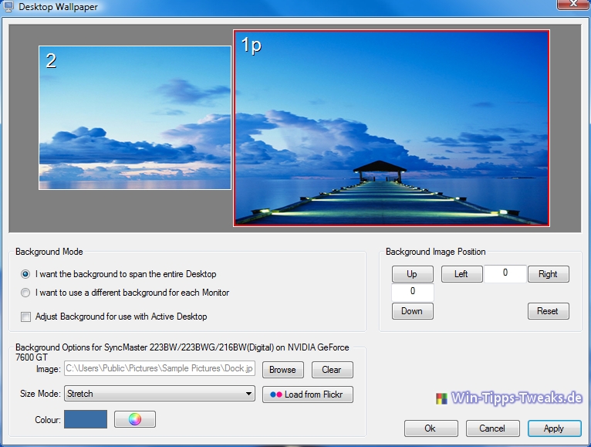Focus the Image path field
The width and height of the screenshot is (591, 447).
click(160, 368)
